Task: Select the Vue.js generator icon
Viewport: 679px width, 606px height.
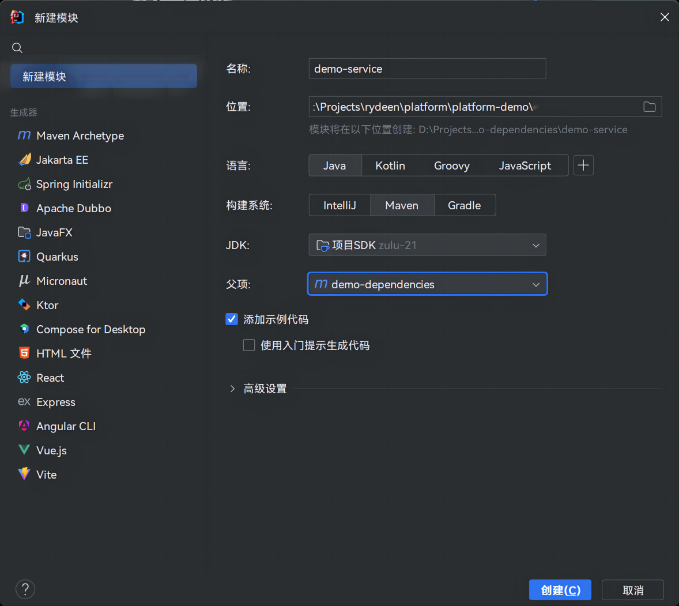Action: tap(24, 450)
